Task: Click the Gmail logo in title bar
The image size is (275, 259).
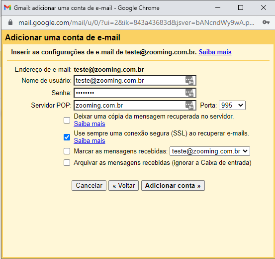Action: [7, 7]
